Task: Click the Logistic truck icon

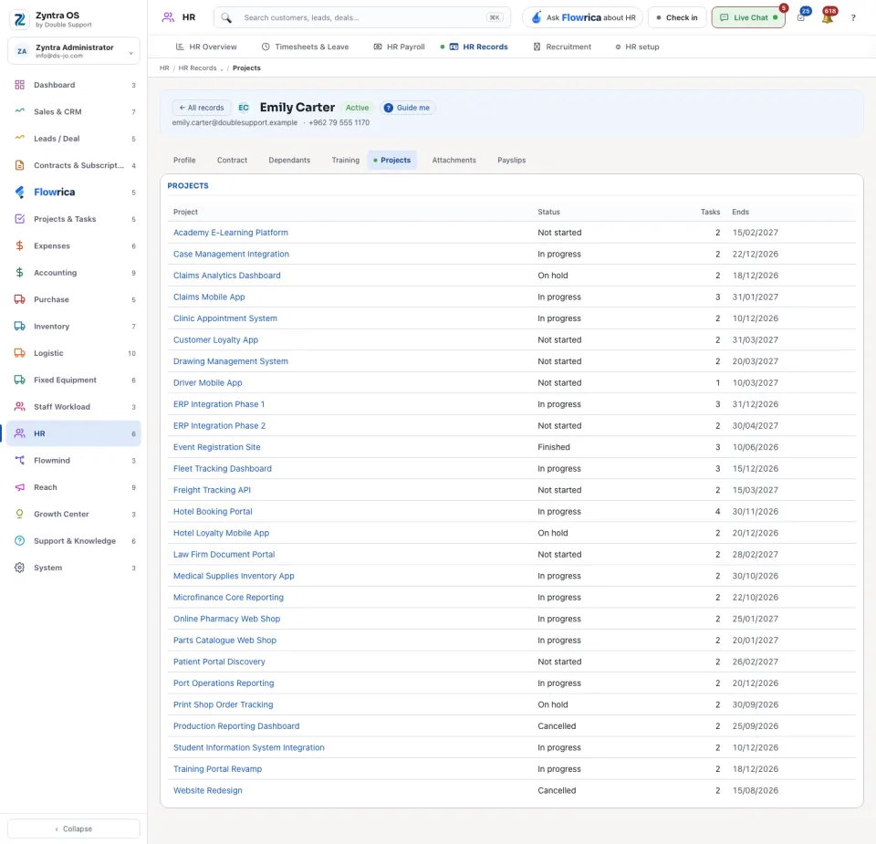Action: click(19, 353)
